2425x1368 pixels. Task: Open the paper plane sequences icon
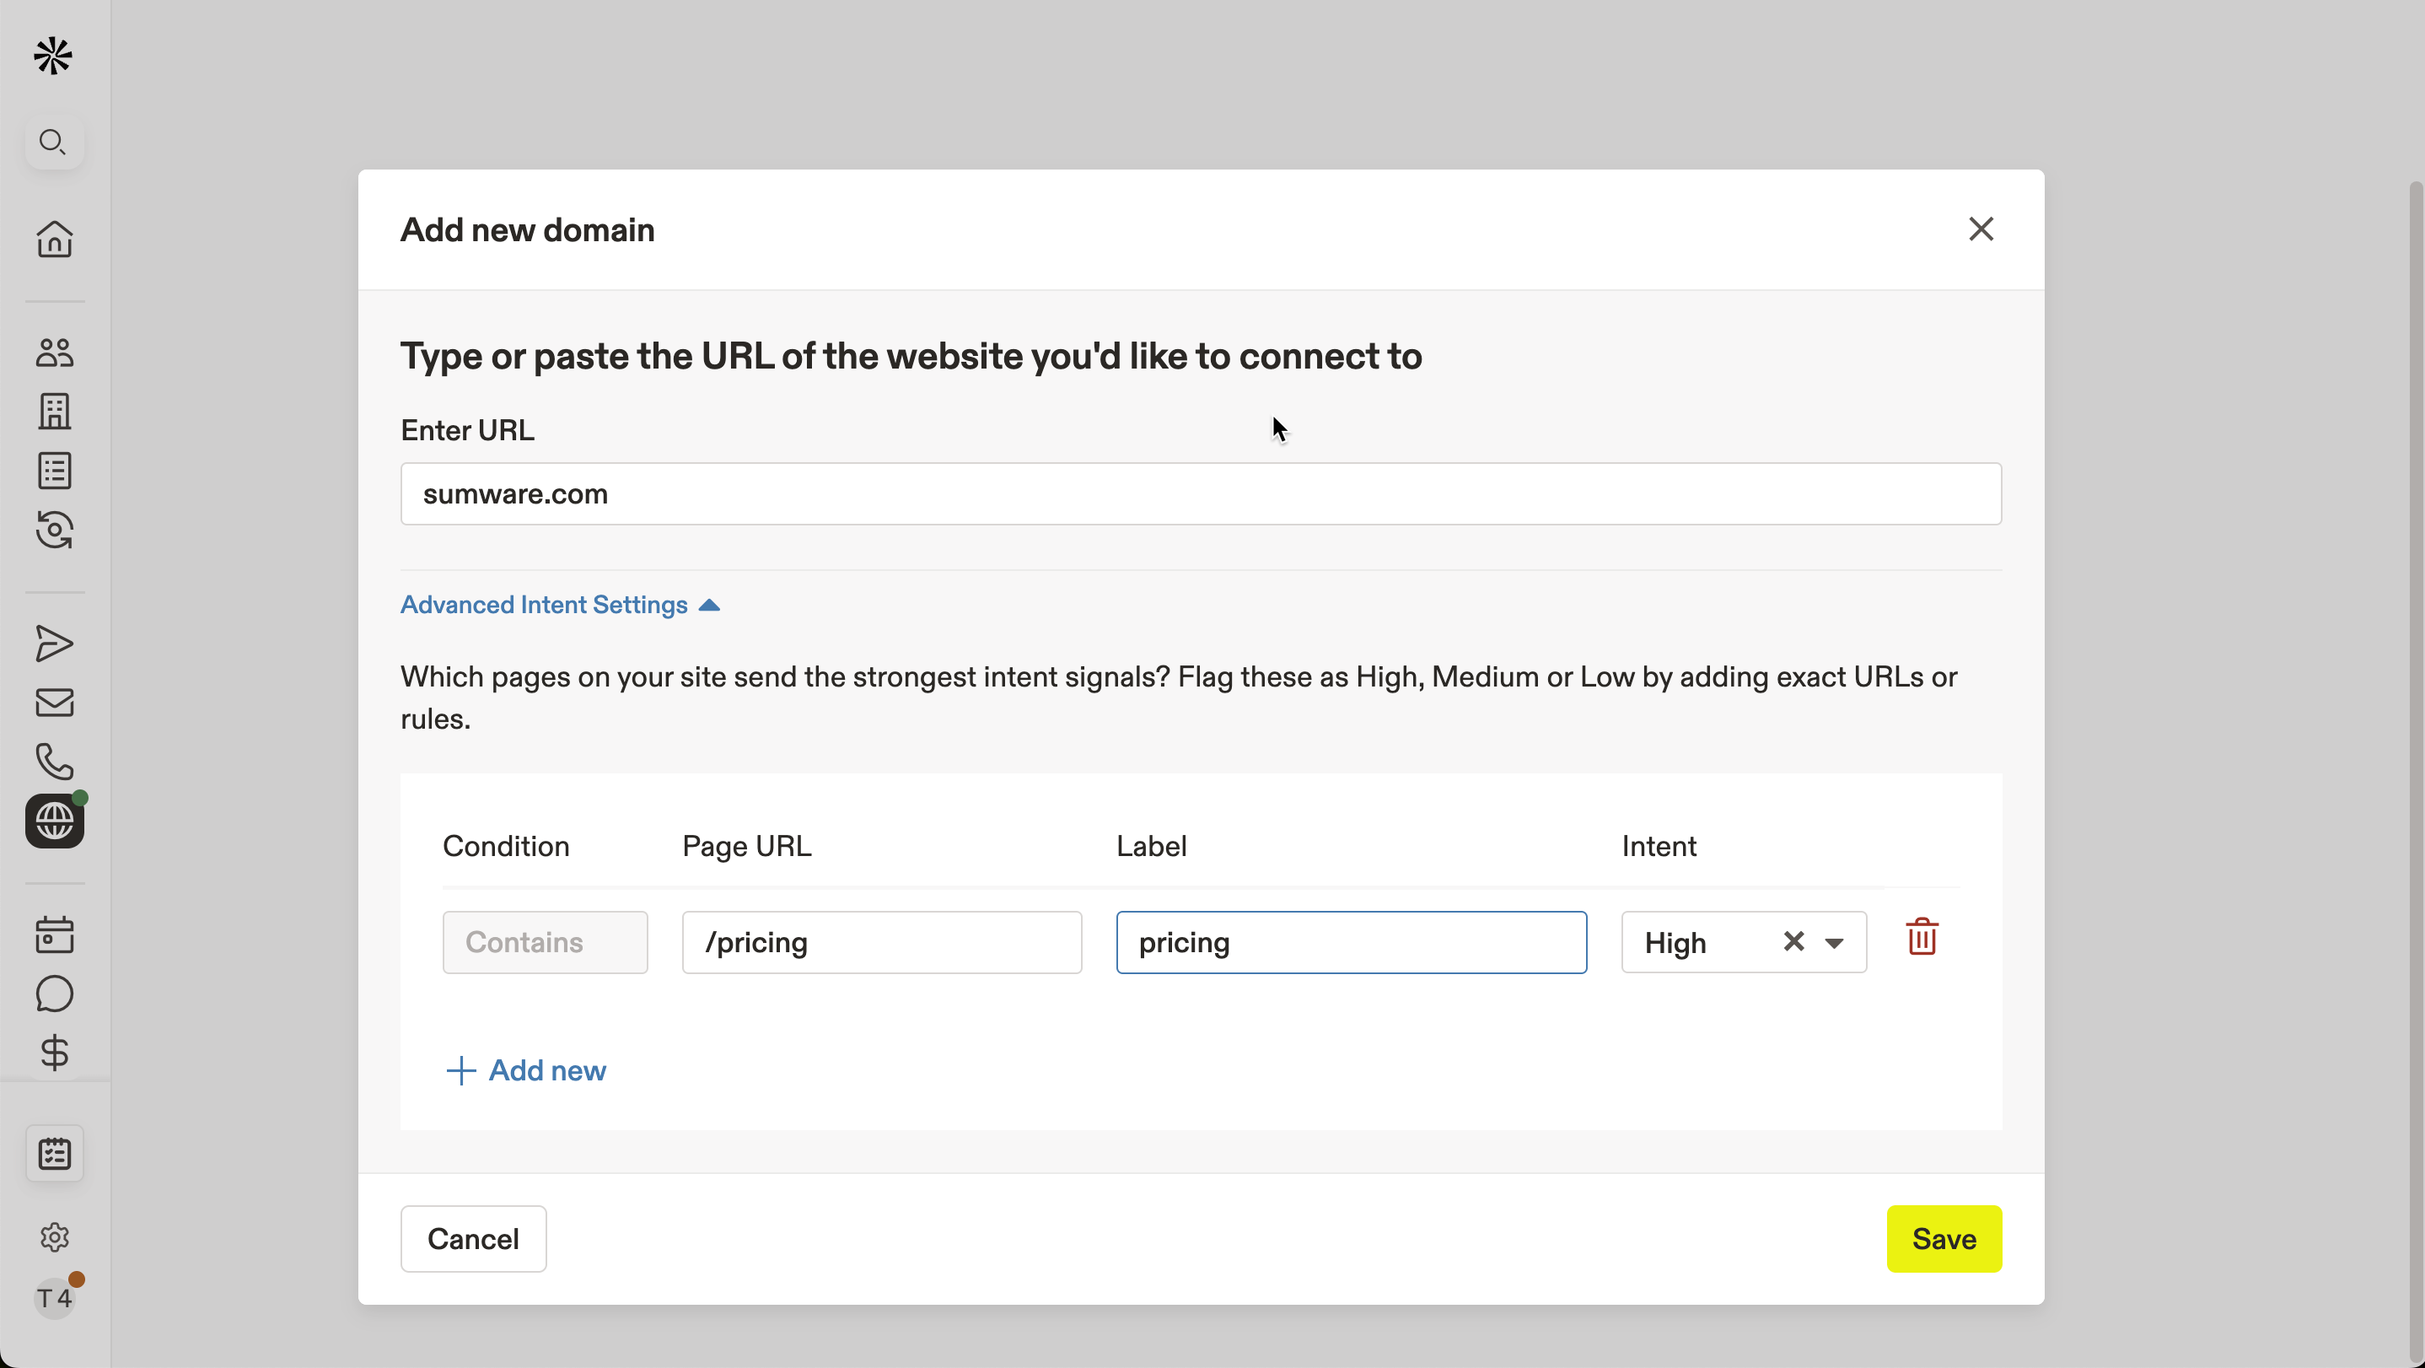click(x=55, y=644)
